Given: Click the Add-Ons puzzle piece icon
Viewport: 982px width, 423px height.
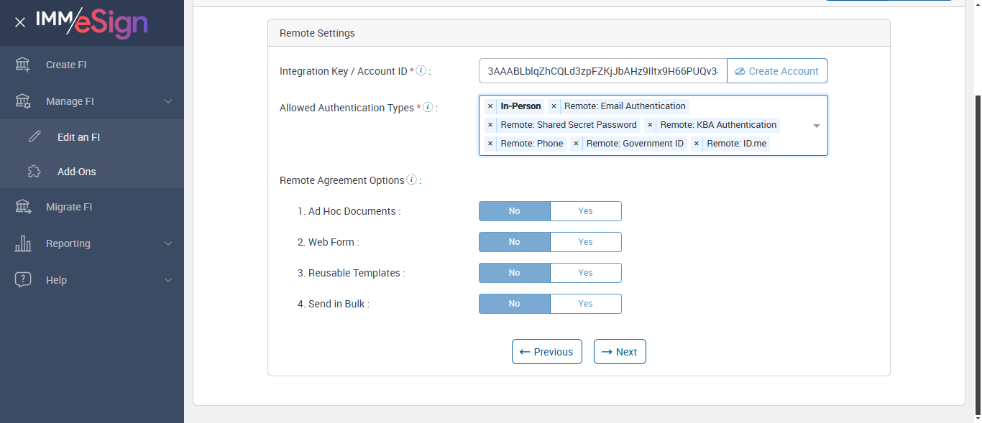Looking at the screenshot, I should (x=35, y=172).
